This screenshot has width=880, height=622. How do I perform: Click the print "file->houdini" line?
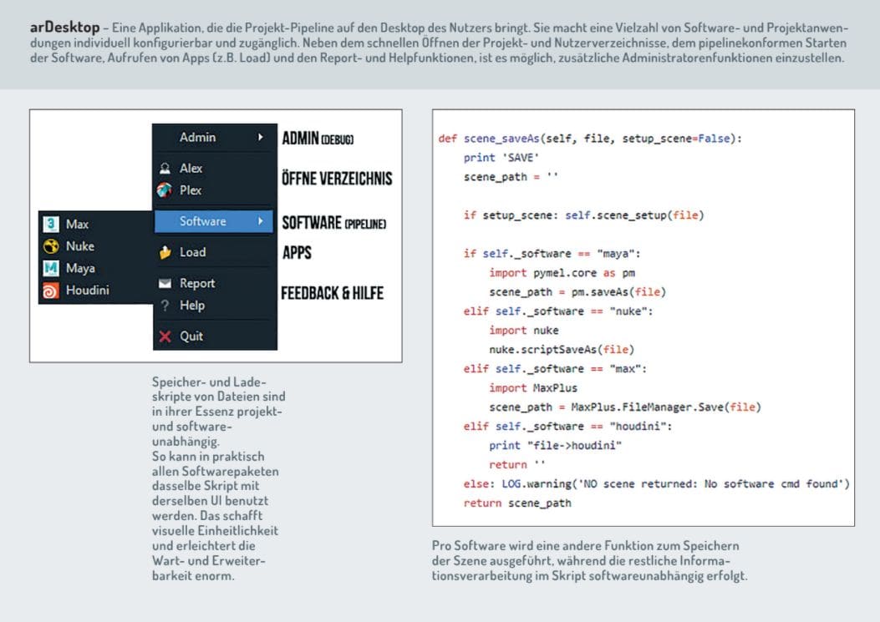click(556, 445)
